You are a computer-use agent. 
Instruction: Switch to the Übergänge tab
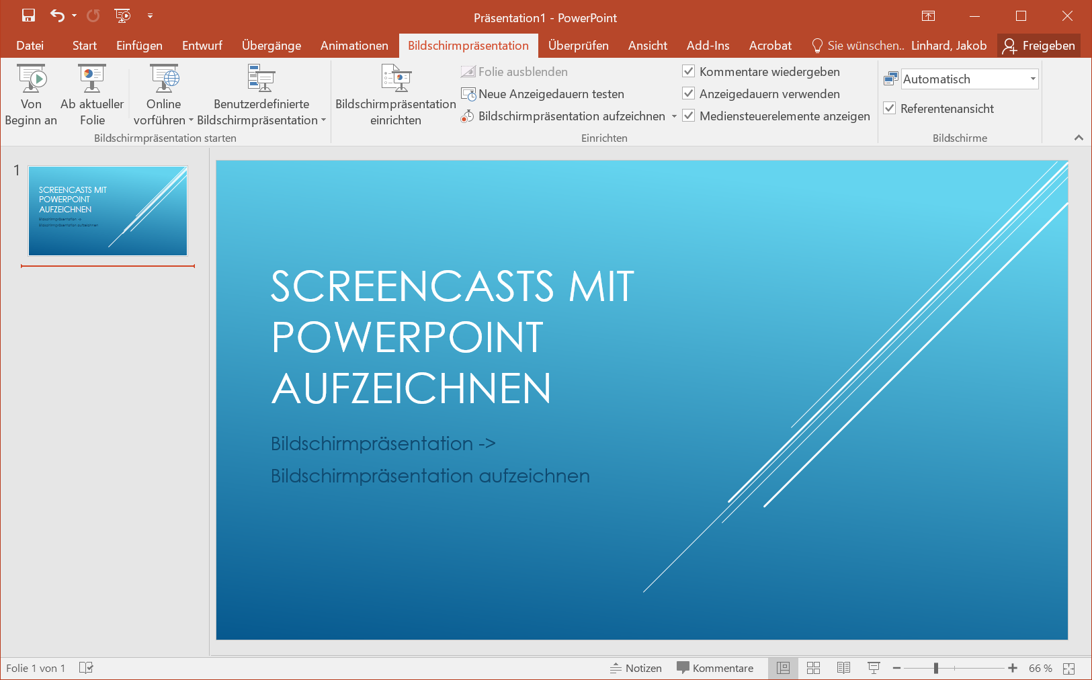(271, 46)
